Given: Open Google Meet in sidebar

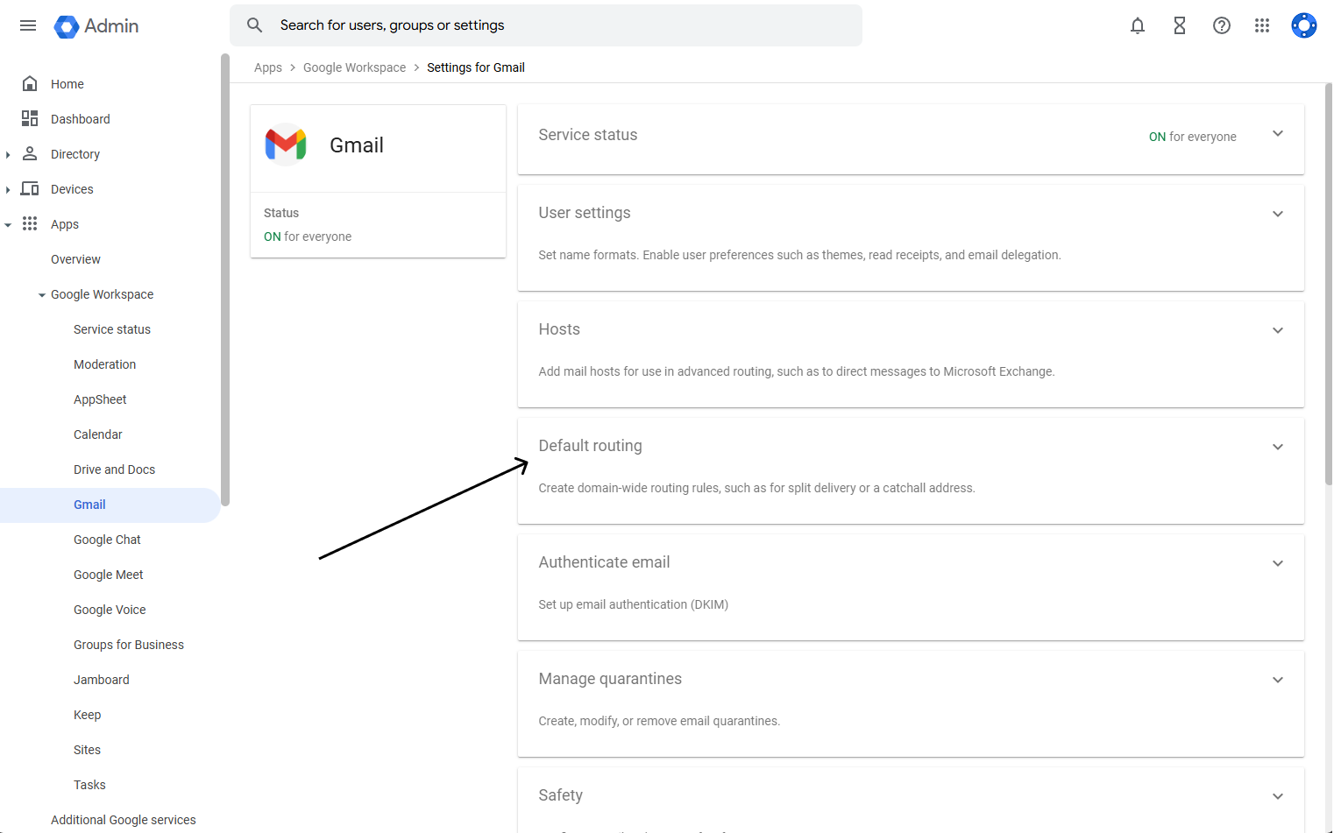Looking at the screenshot, I should [x=108, y=575].
